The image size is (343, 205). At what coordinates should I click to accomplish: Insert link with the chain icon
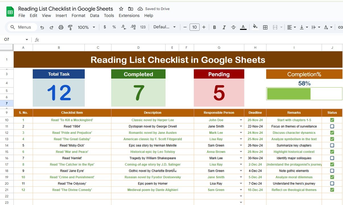click(340, 27)
